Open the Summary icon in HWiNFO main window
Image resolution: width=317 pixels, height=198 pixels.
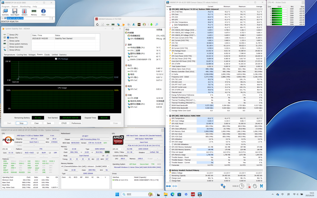coord(5,11)
